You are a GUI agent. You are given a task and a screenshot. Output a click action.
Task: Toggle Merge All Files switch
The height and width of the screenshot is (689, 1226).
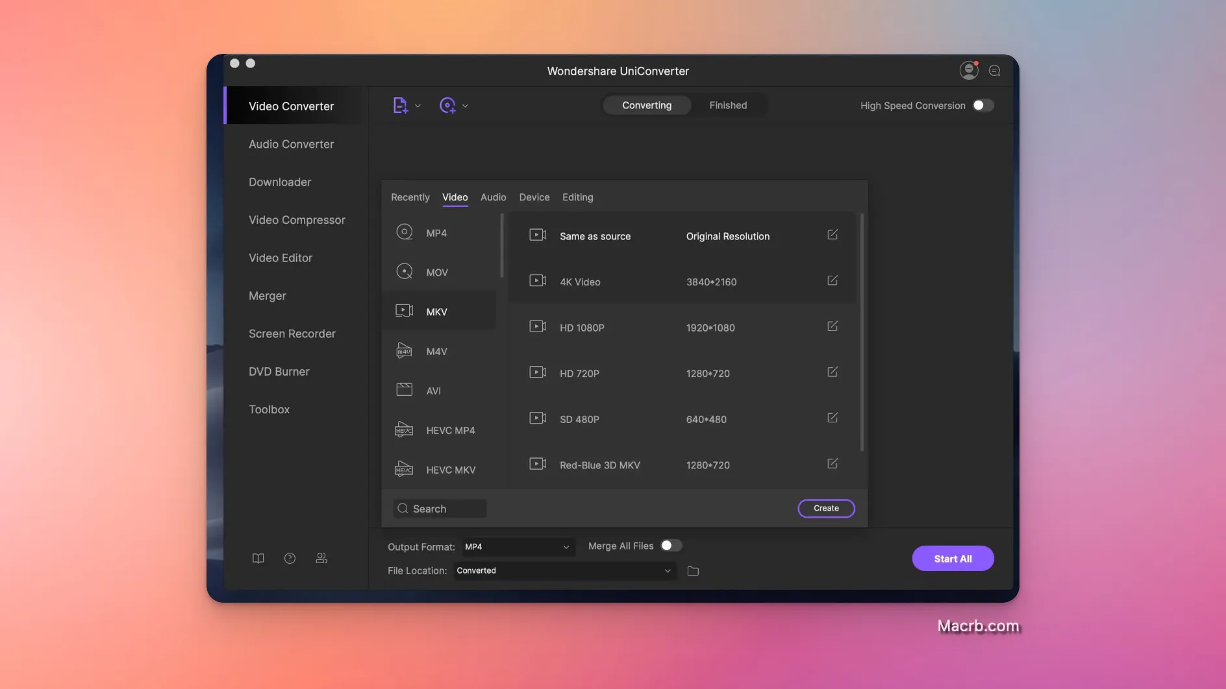(x=671, y=546)
